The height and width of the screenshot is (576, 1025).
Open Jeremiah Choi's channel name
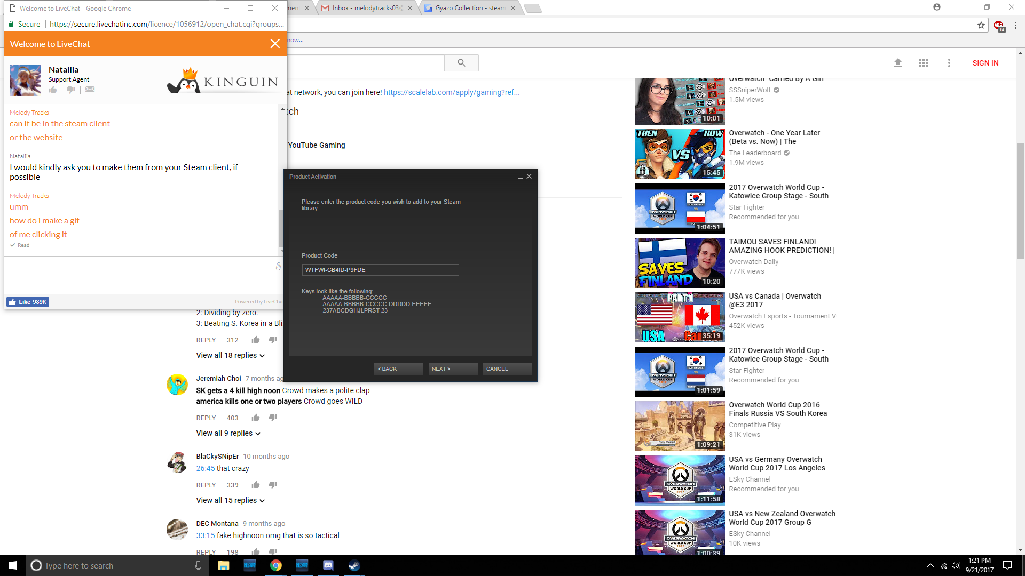coord(218,379)
